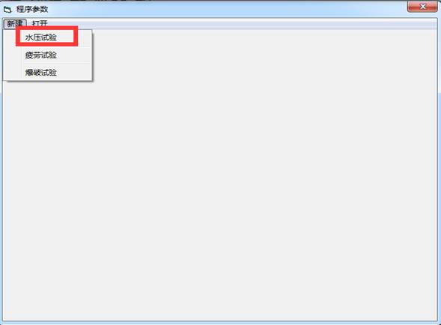Switch to the 打开 menu item
This screenshot has height=325, width=441.
point(40,24)
